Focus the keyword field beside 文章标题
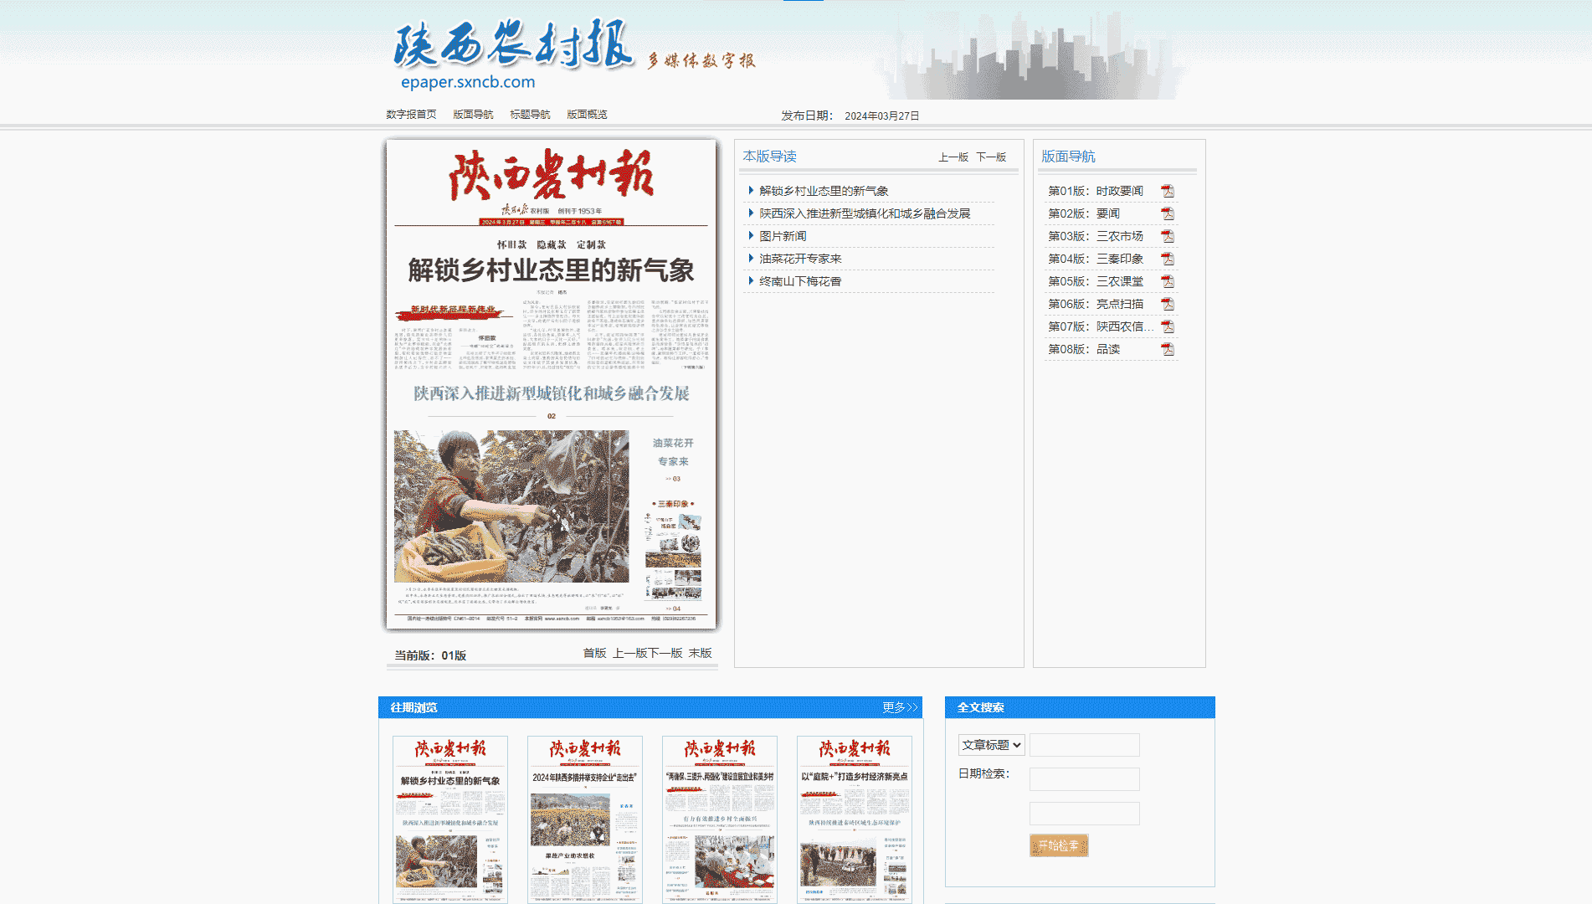The height and width of the screenshot is (904, 1592). click(1085, 745)
